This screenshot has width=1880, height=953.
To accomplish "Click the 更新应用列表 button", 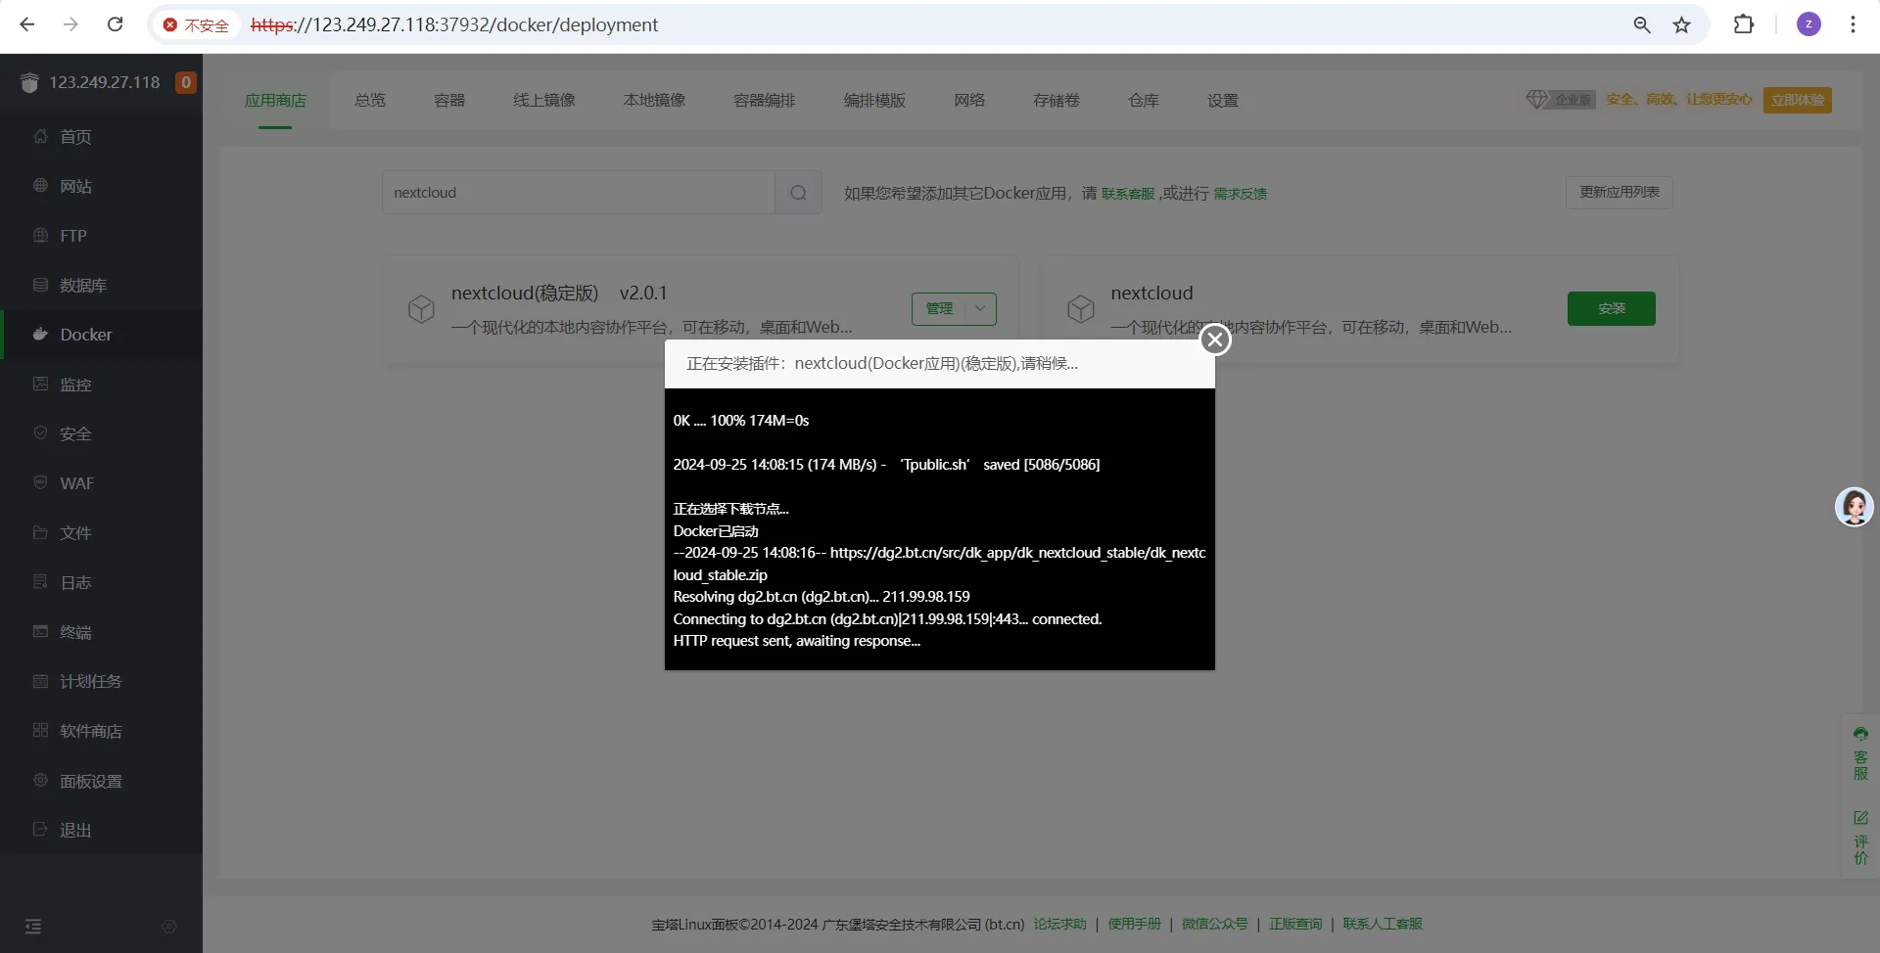I will pos(1620,193).
